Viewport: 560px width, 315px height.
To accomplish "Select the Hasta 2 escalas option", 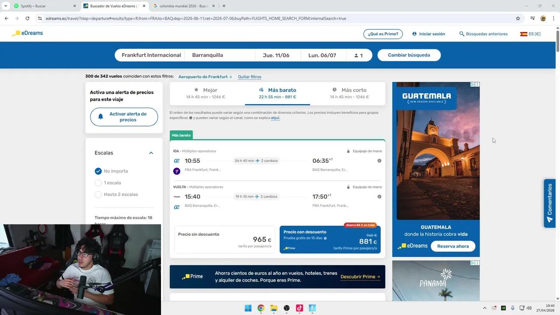I will (x=98, y=194).
